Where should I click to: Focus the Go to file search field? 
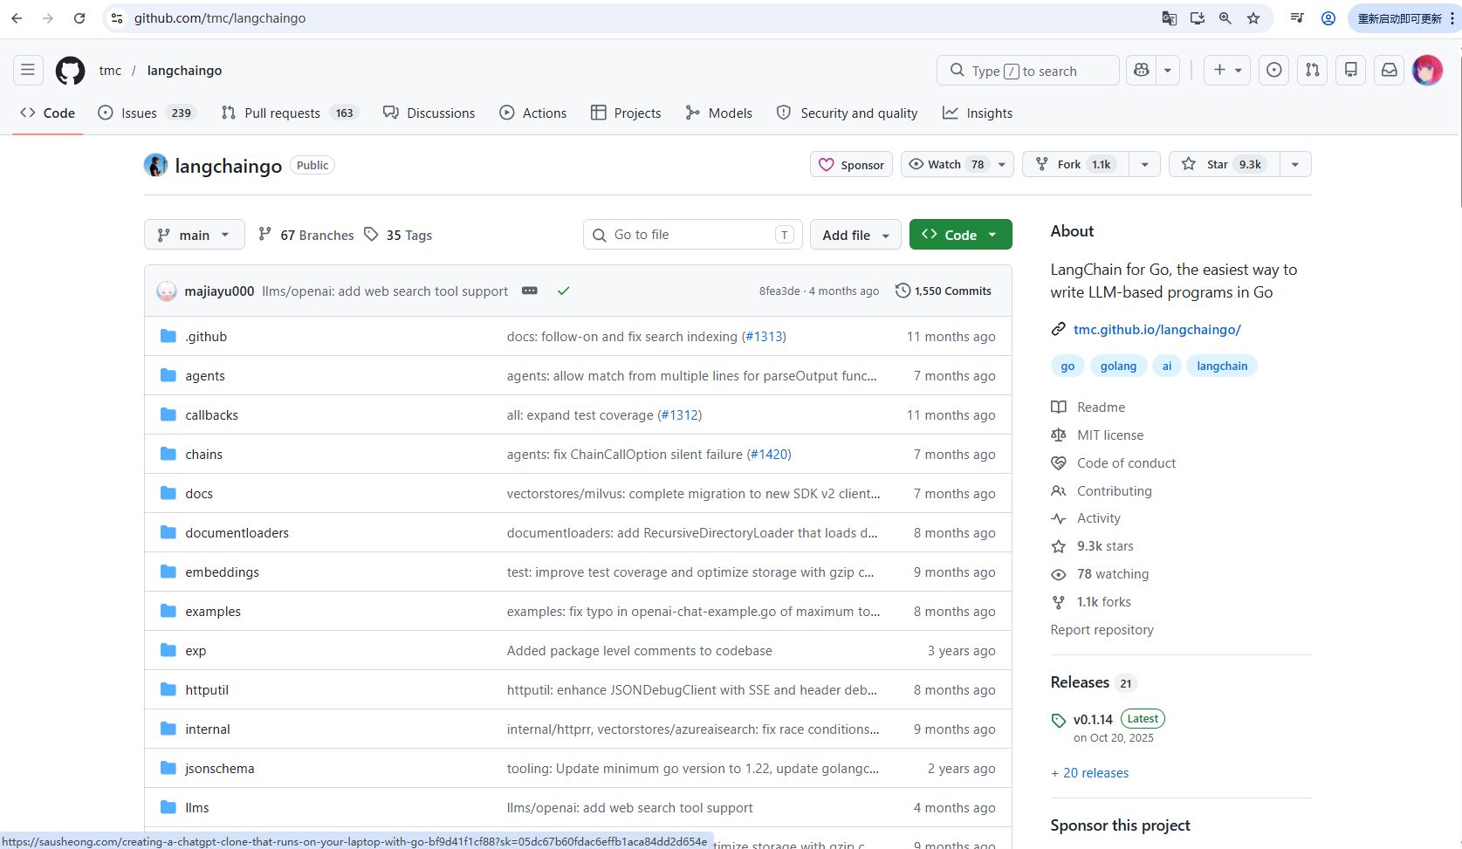pyautogui.click(x=694, y=235)
